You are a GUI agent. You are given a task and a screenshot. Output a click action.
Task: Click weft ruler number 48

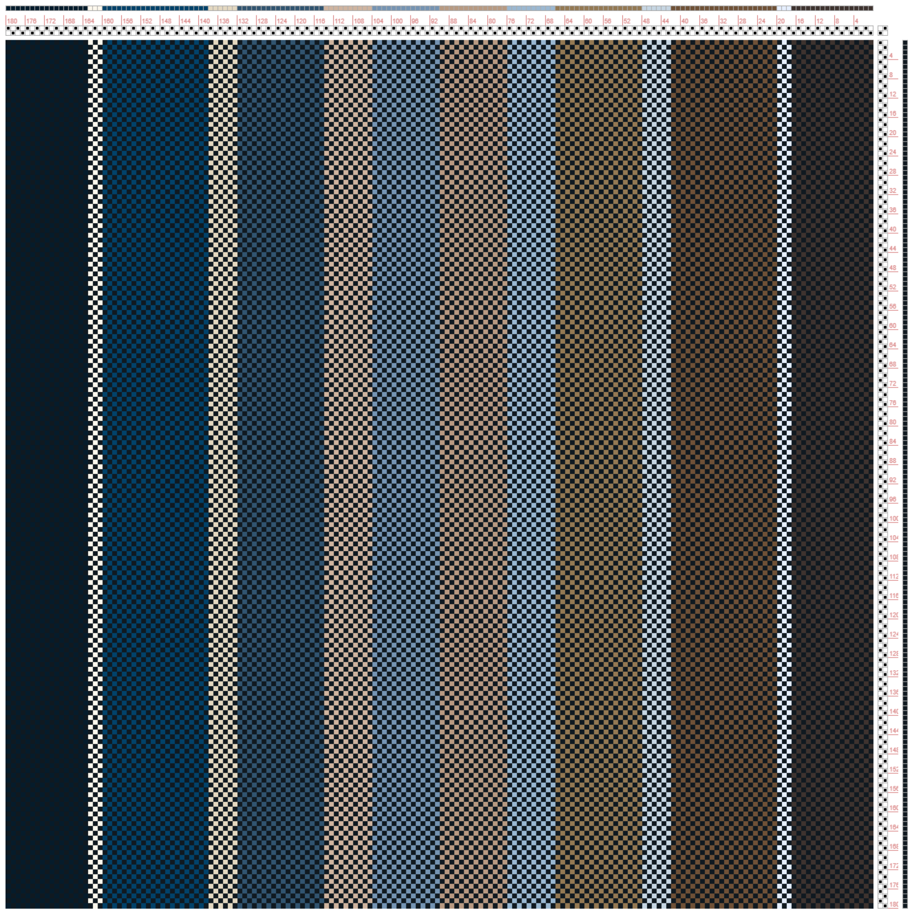coord(893,268)
